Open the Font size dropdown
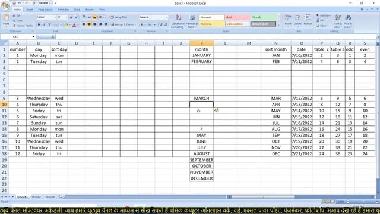Screen dimensions: 380x214 pos(66,17)
